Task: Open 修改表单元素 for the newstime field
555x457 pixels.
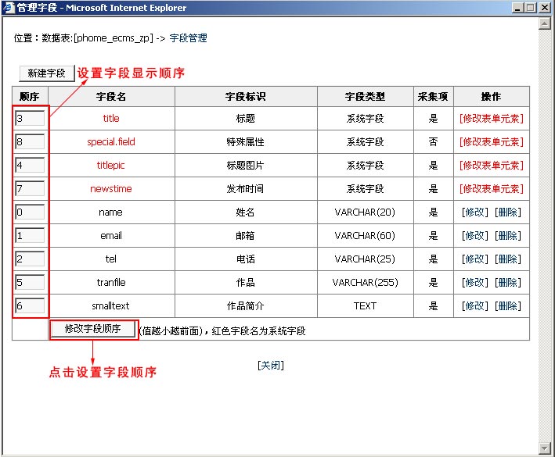Action: [491, 189]
